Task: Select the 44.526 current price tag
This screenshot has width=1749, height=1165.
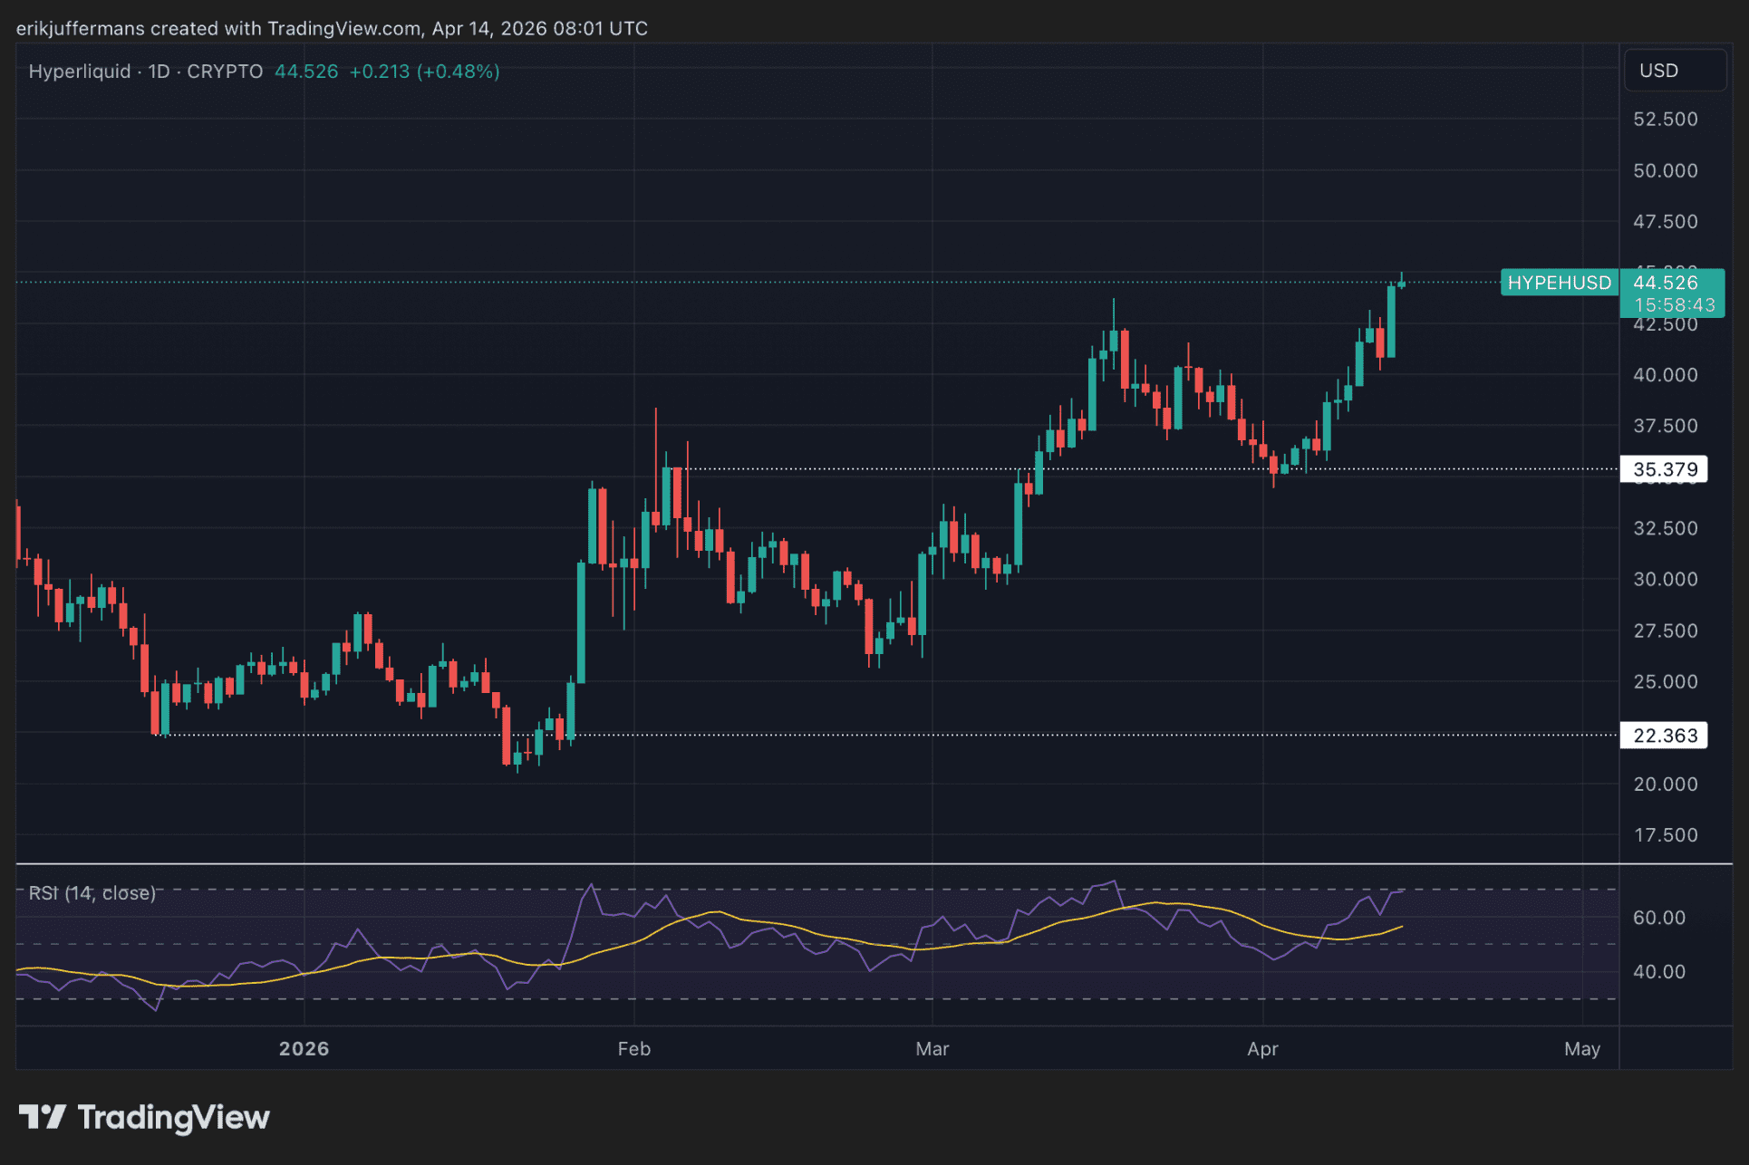Action: (x=1666, y=283)
